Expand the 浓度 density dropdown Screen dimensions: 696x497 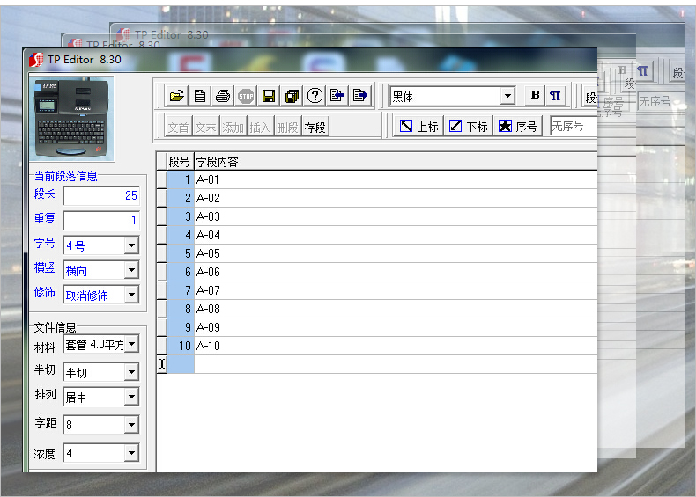tap(131, 454)
